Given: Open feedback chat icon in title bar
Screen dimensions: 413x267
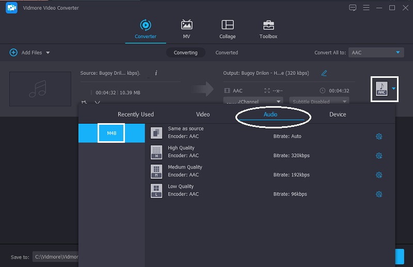Looking at the screenshot, I should pos(353,8).
